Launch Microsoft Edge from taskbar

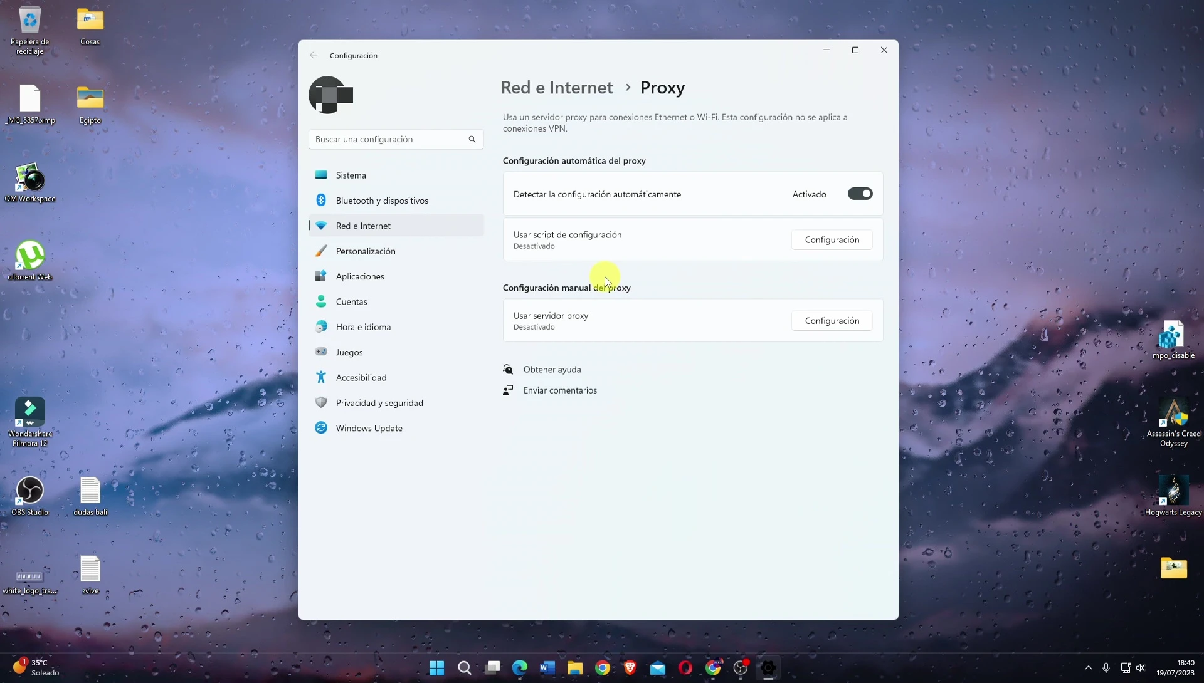click(520, 668)
